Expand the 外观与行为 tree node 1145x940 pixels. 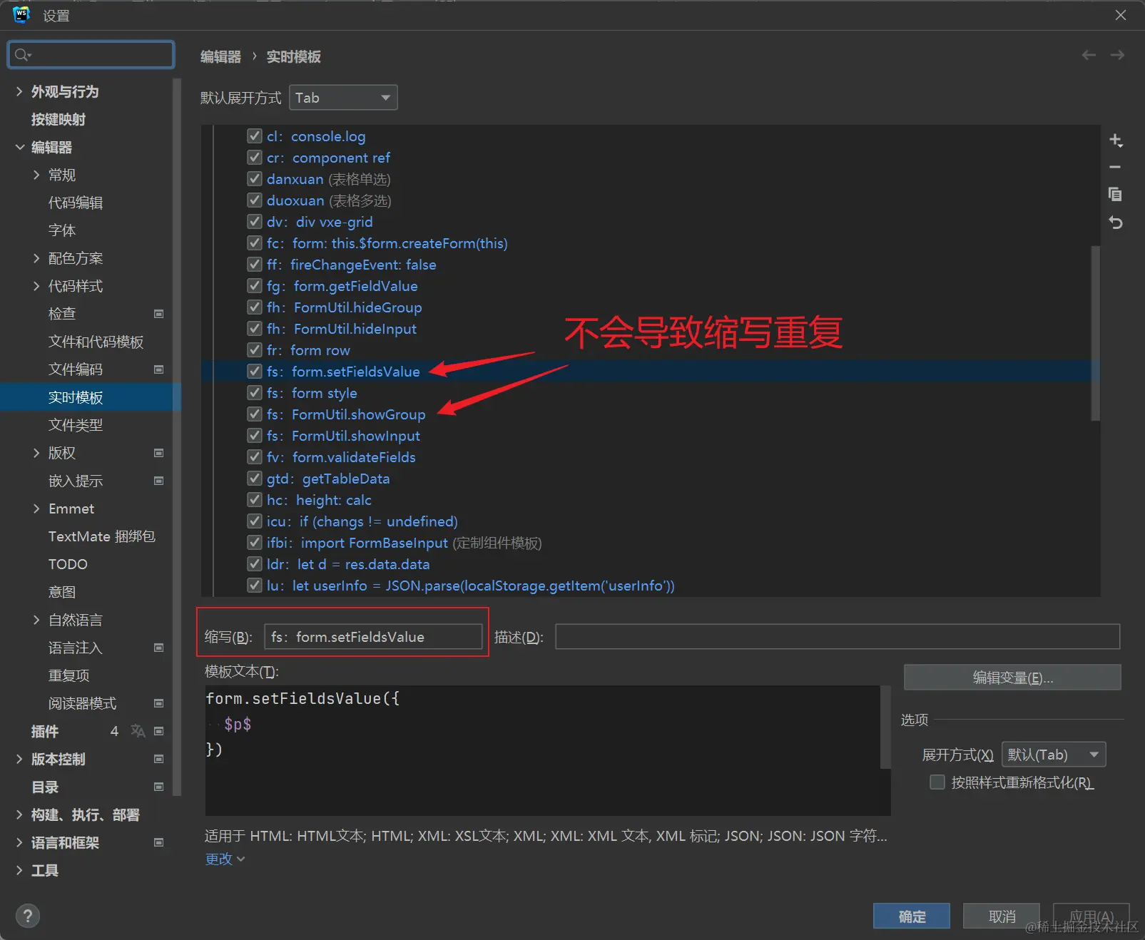point(19,91)
